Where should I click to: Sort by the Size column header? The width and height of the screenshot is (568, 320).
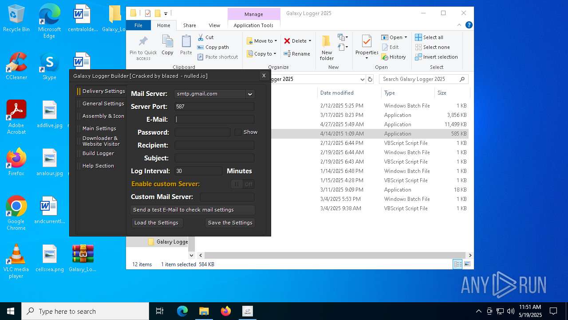click(452, 93)
